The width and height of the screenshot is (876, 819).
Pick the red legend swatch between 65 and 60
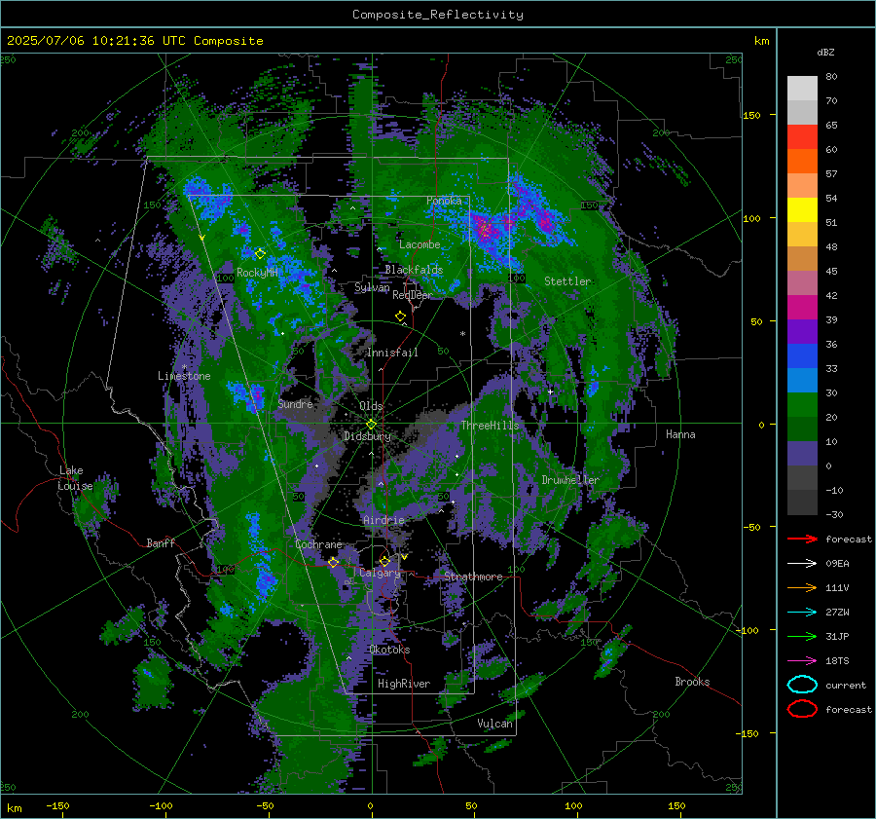click(x=802, y=137)
